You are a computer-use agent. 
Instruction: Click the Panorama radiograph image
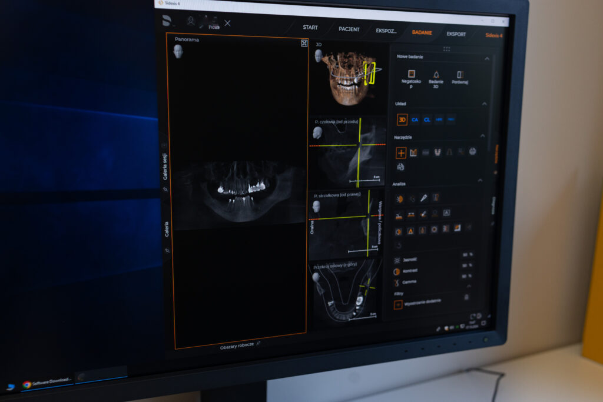point(238,191)
